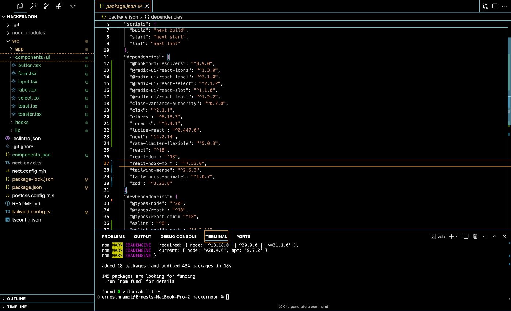Switch to the DEBUG CONSOLE tab

pyautogui.click(x=178, y=236)
